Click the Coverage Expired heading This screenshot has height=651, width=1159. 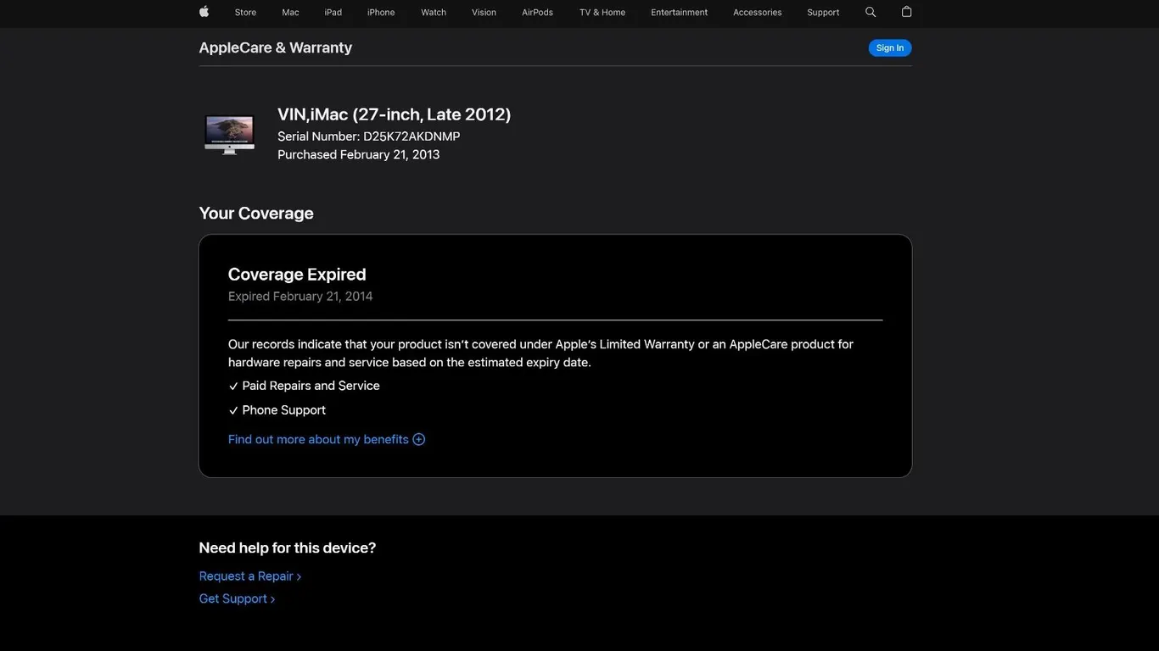(x=297, y=275)
